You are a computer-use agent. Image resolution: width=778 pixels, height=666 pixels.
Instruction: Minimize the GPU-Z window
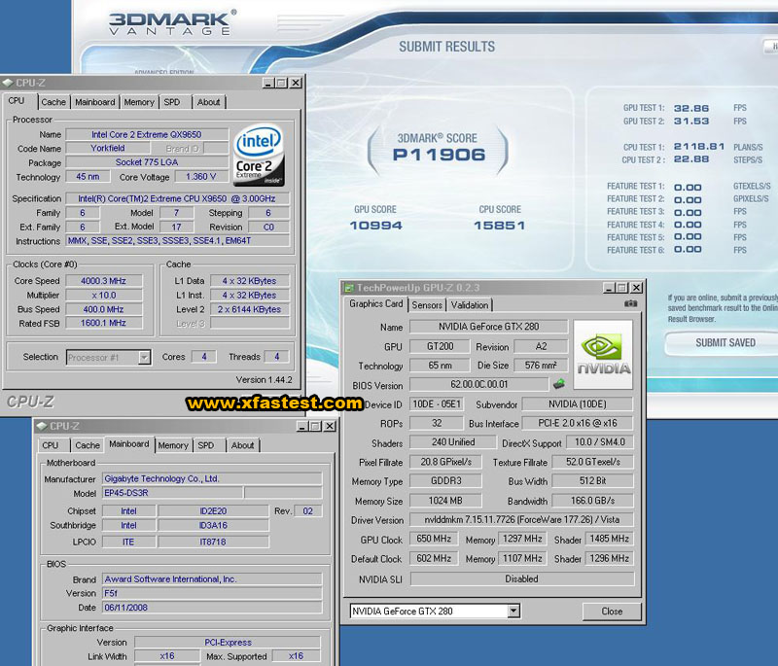609,288
